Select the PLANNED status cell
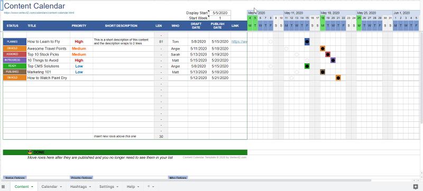Image resolution: width=423 pixels, height=191 pixels. [x=15, y=42]
